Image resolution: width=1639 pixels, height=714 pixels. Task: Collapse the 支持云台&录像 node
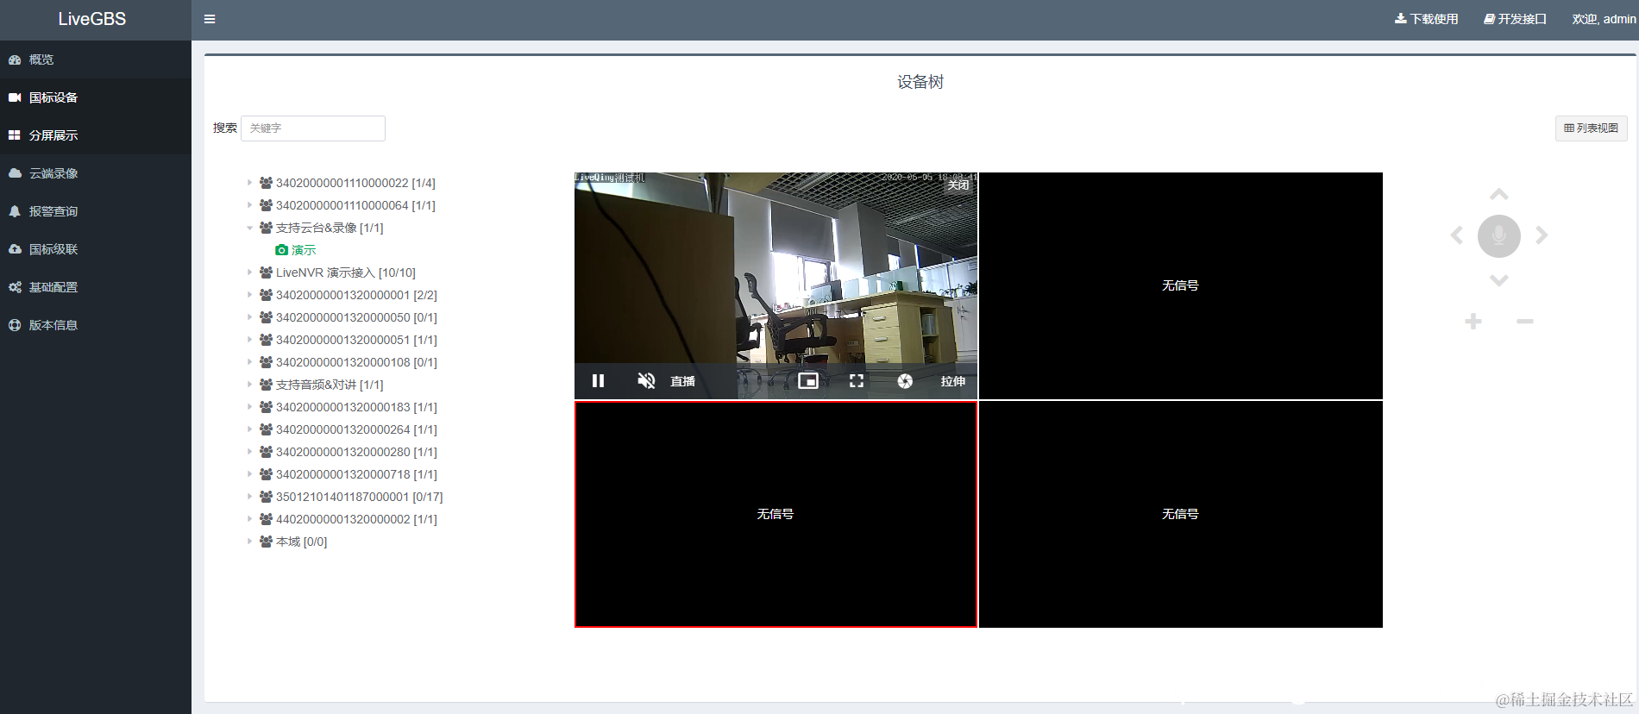point(249,228)
